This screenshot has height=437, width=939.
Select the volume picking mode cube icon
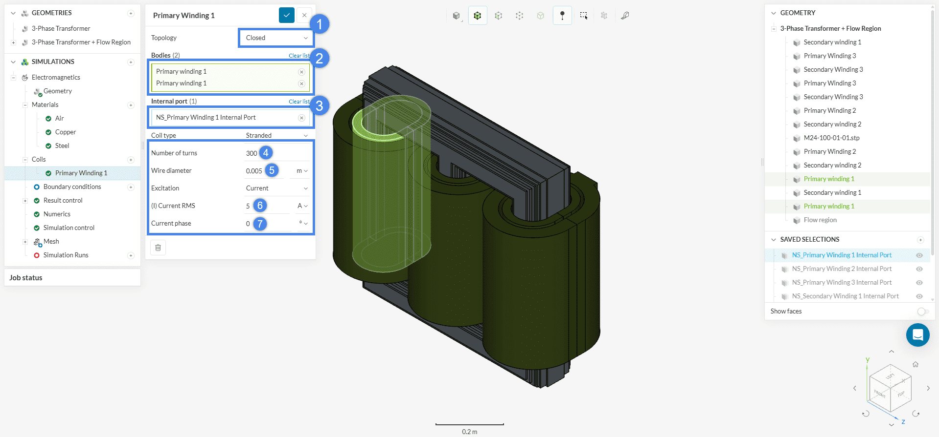(x=477, y=16)
